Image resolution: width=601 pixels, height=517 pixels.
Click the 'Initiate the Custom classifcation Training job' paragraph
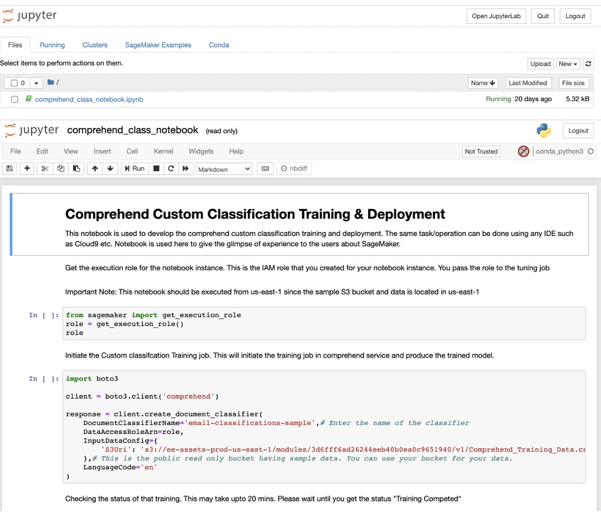[x=279, y=356]
